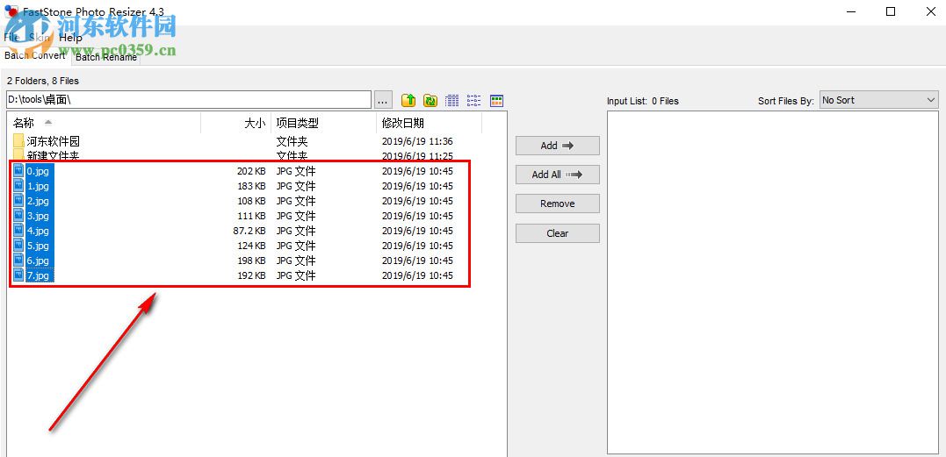The width and height of the screenshot is (946, 457).
Task: Click the file icon of 0.jpg
Action: [x=18, y=171]
